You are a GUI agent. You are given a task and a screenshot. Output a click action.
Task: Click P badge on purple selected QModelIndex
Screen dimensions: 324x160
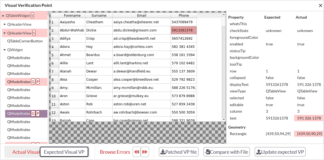(x=38, y=114)
